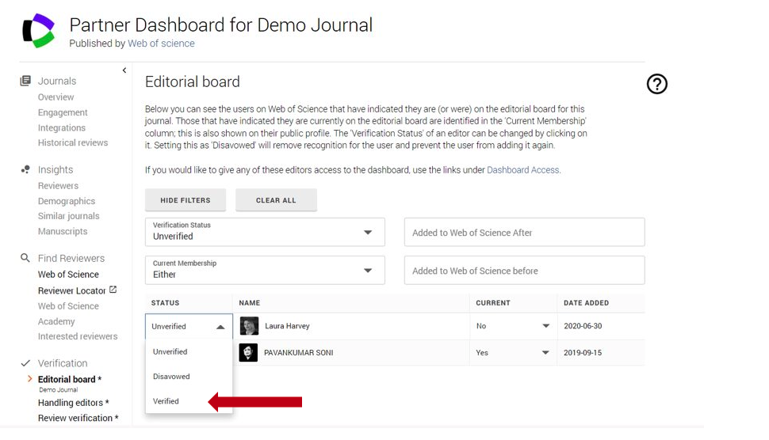Click the Journals sidebar heading
769x440 pixels.
coord(57,81)
